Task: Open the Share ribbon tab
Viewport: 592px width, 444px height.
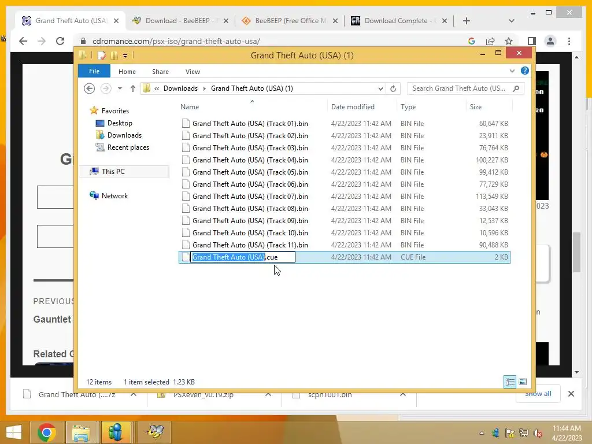Action: pos(160,71)
